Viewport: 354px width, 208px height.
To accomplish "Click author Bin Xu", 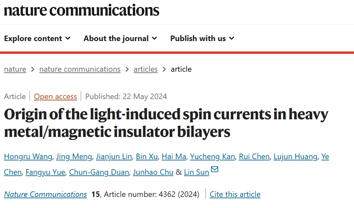I will [x=147, y=157].
